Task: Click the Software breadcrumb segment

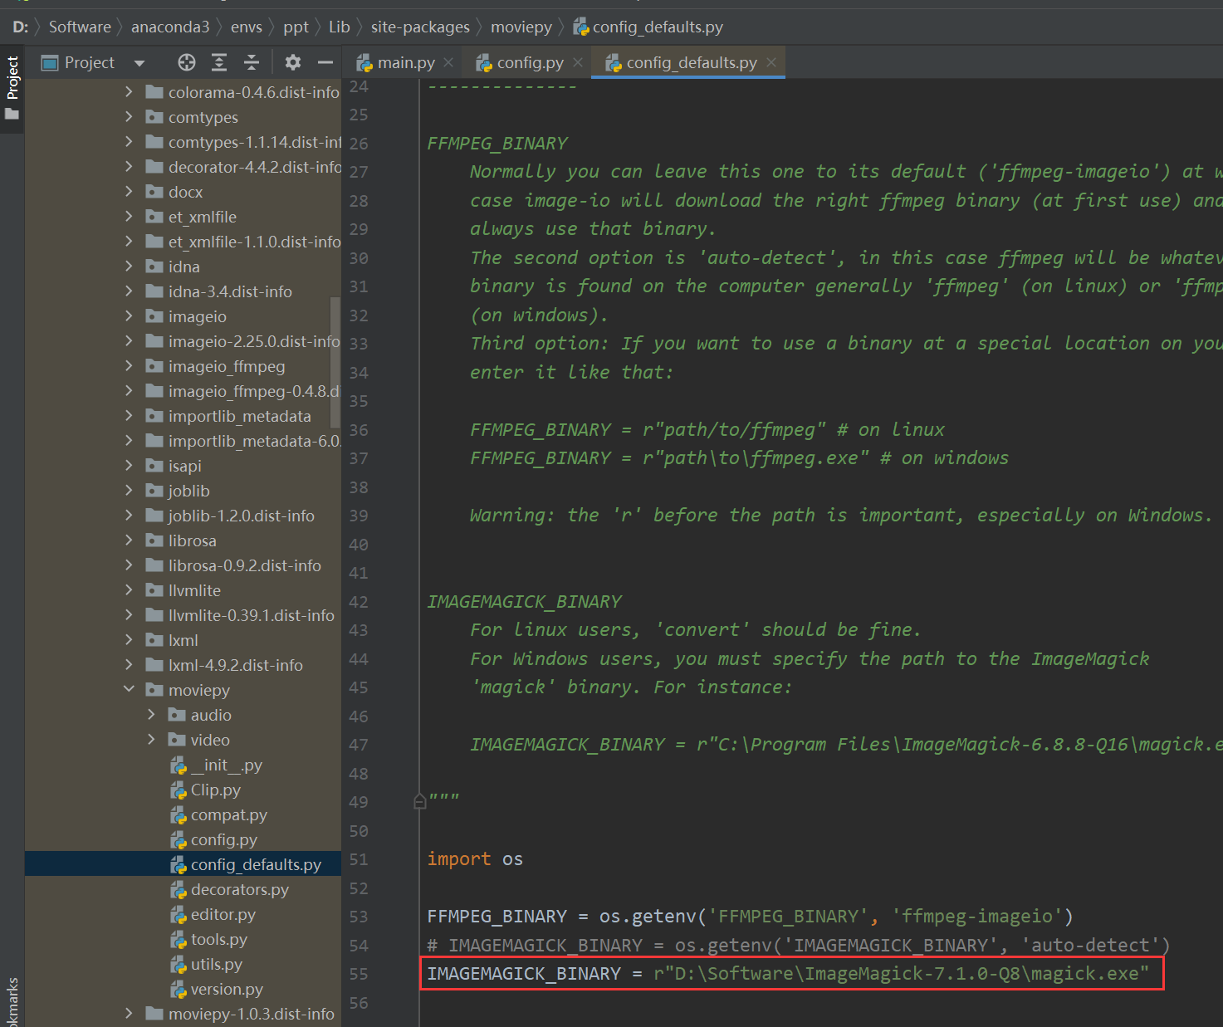Action: (x=80, y=27)
